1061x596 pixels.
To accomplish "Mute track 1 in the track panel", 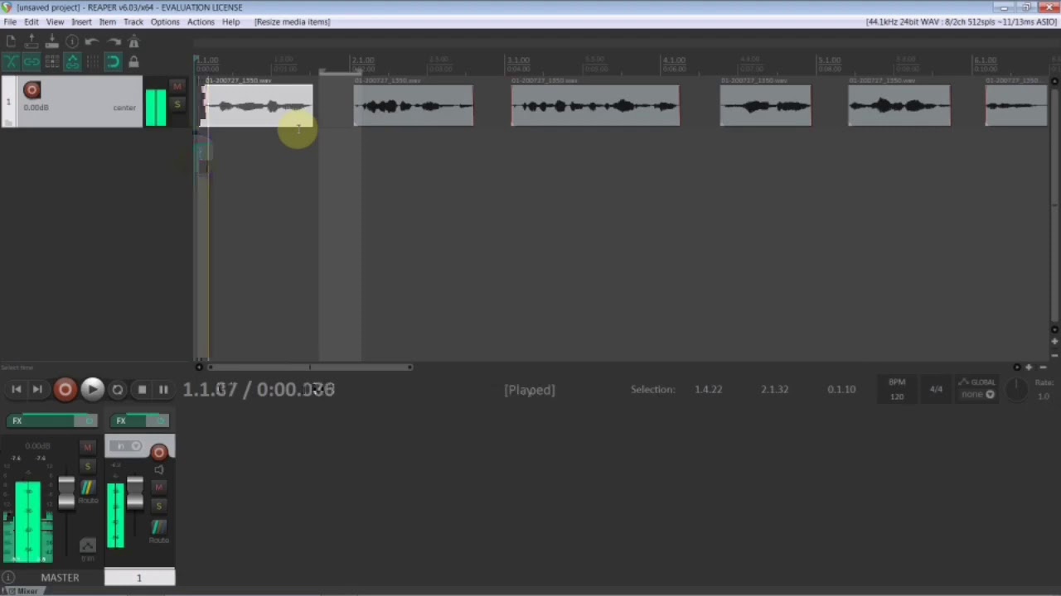I will pyautogui.click(x=177, y=87).
